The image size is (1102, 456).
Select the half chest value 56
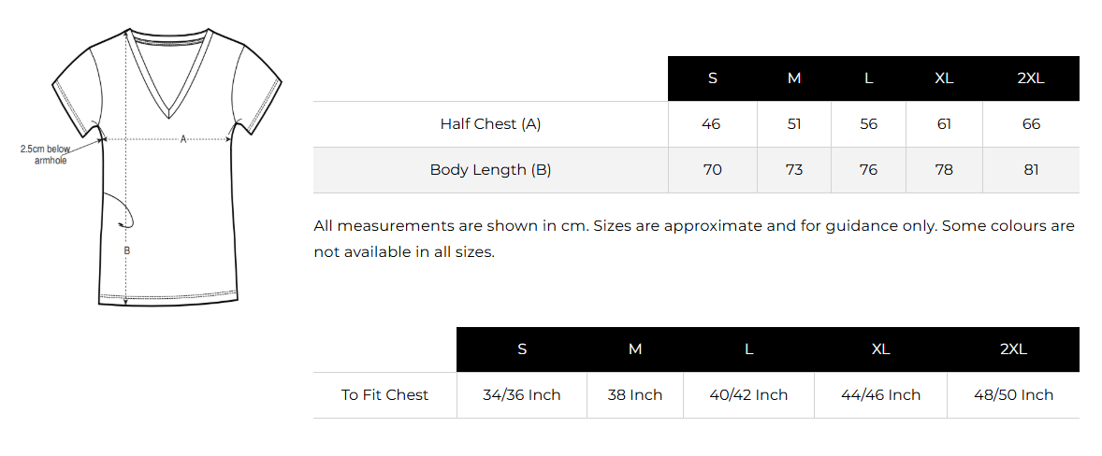pyautogui.click(x=869, y=124)
